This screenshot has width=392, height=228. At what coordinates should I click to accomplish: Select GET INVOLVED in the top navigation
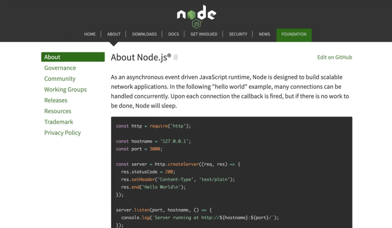[204, 34]
